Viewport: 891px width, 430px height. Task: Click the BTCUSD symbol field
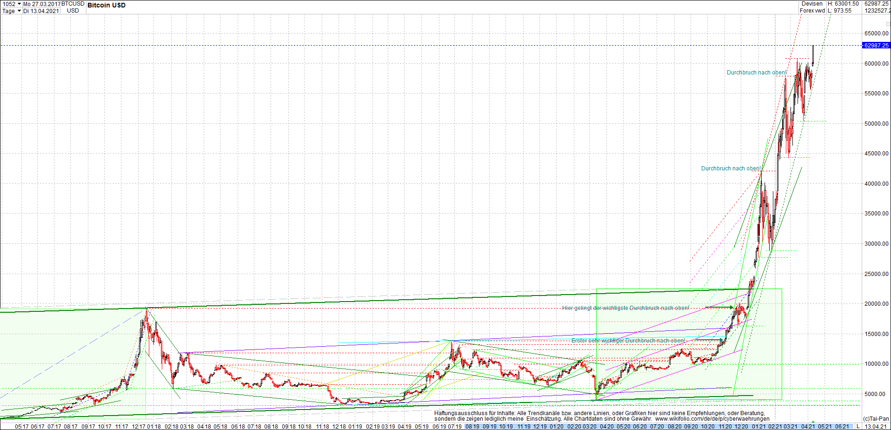73,4
